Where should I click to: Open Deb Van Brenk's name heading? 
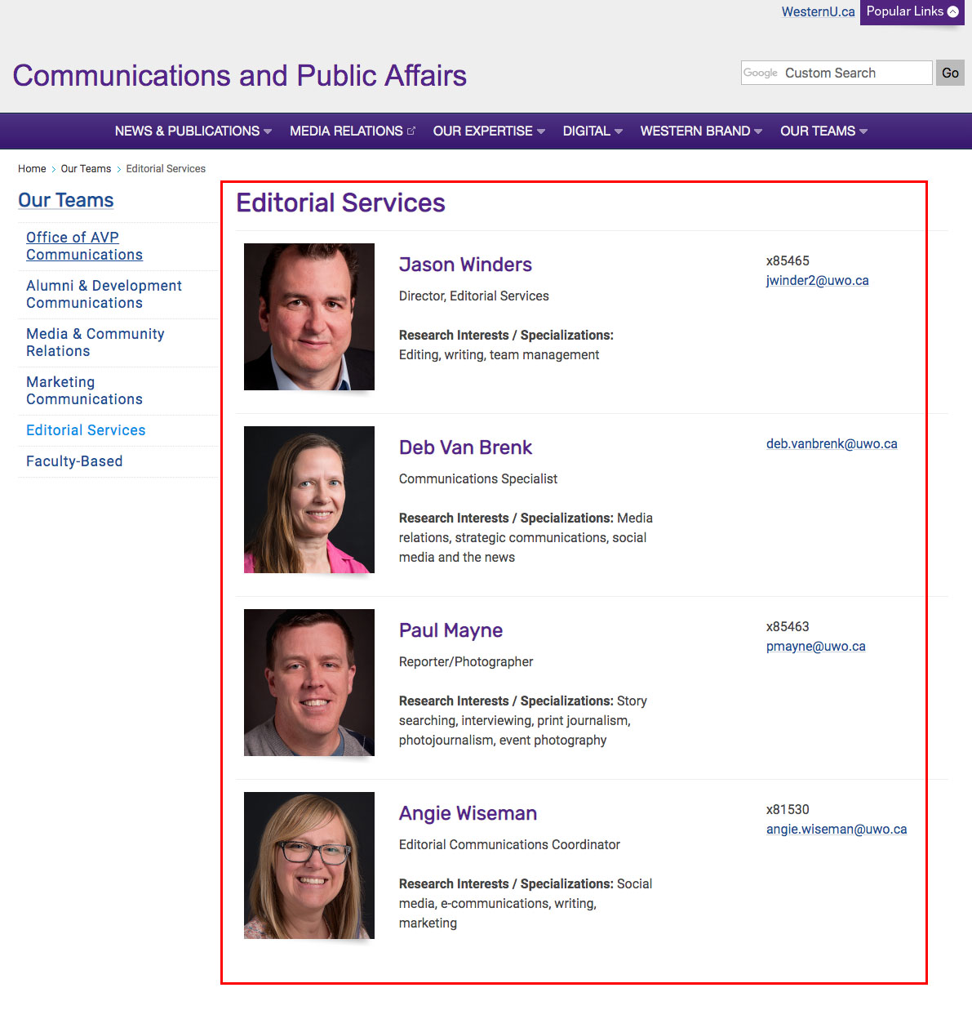click(x=465, y=447)
